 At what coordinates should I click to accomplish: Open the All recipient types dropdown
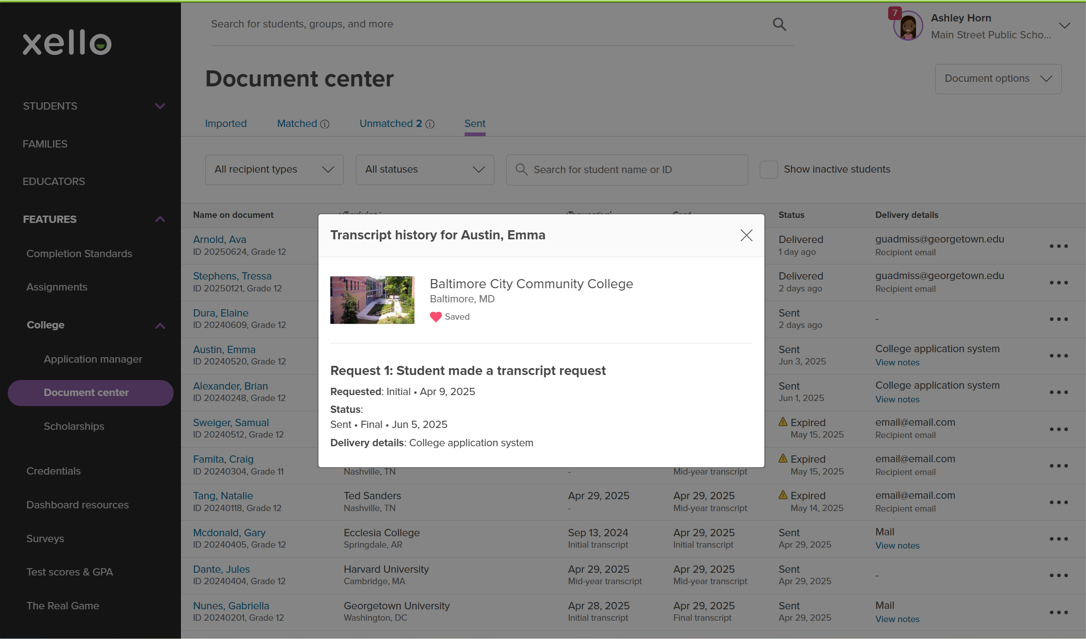click(x=274, y=169)
